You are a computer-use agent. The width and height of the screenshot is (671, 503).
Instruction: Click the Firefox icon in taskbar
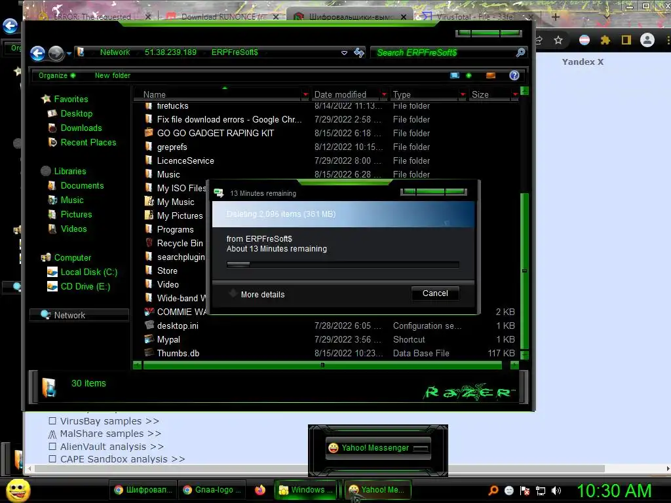click(x=260, y=490)
